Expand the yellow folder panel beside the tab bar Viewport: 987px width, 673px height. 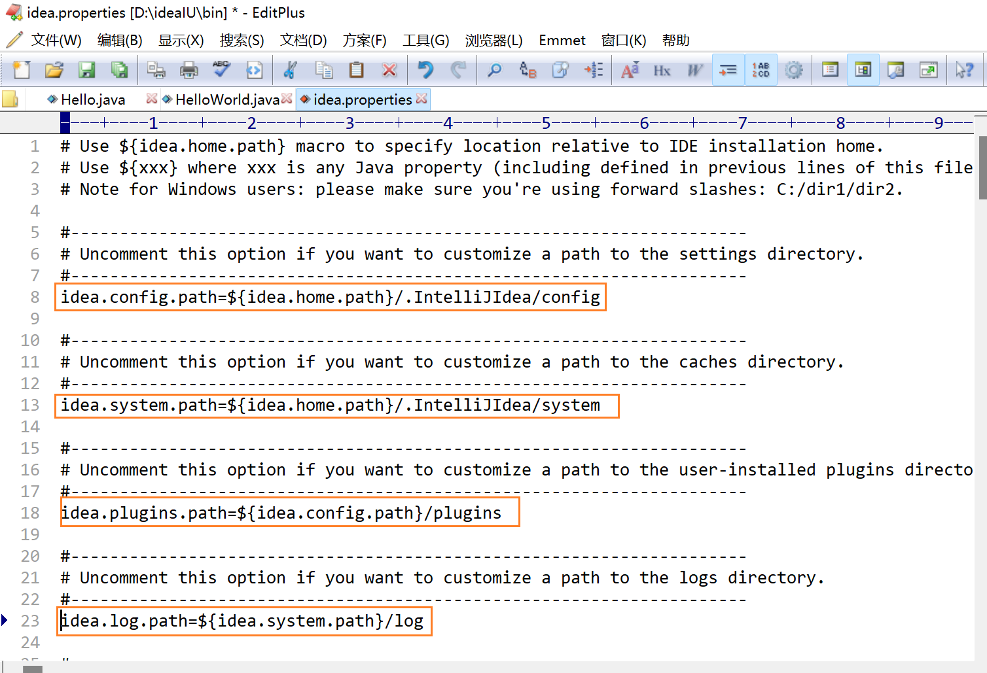pyautogui.click(x=10, y=99)
